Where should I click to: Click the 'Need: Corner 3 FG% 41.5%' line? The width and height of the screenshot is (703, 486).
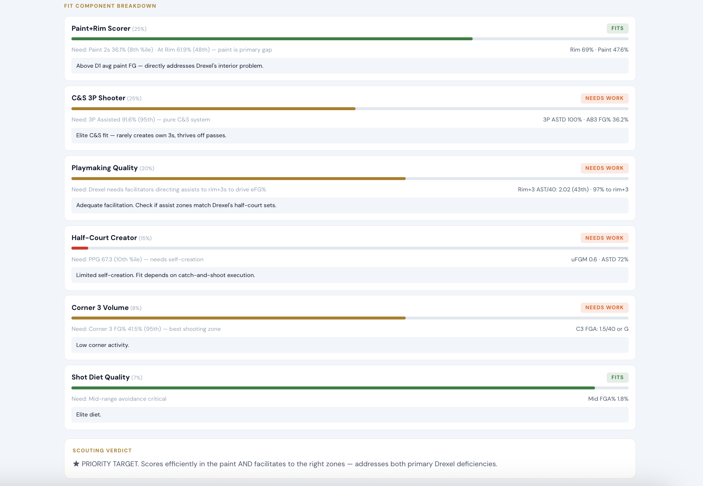(x=146, y=329)
